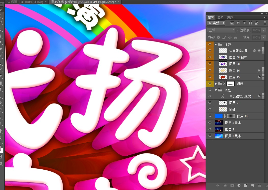Click the lock icon on 矢量智能对象 layer

click(x=255, y=51)
